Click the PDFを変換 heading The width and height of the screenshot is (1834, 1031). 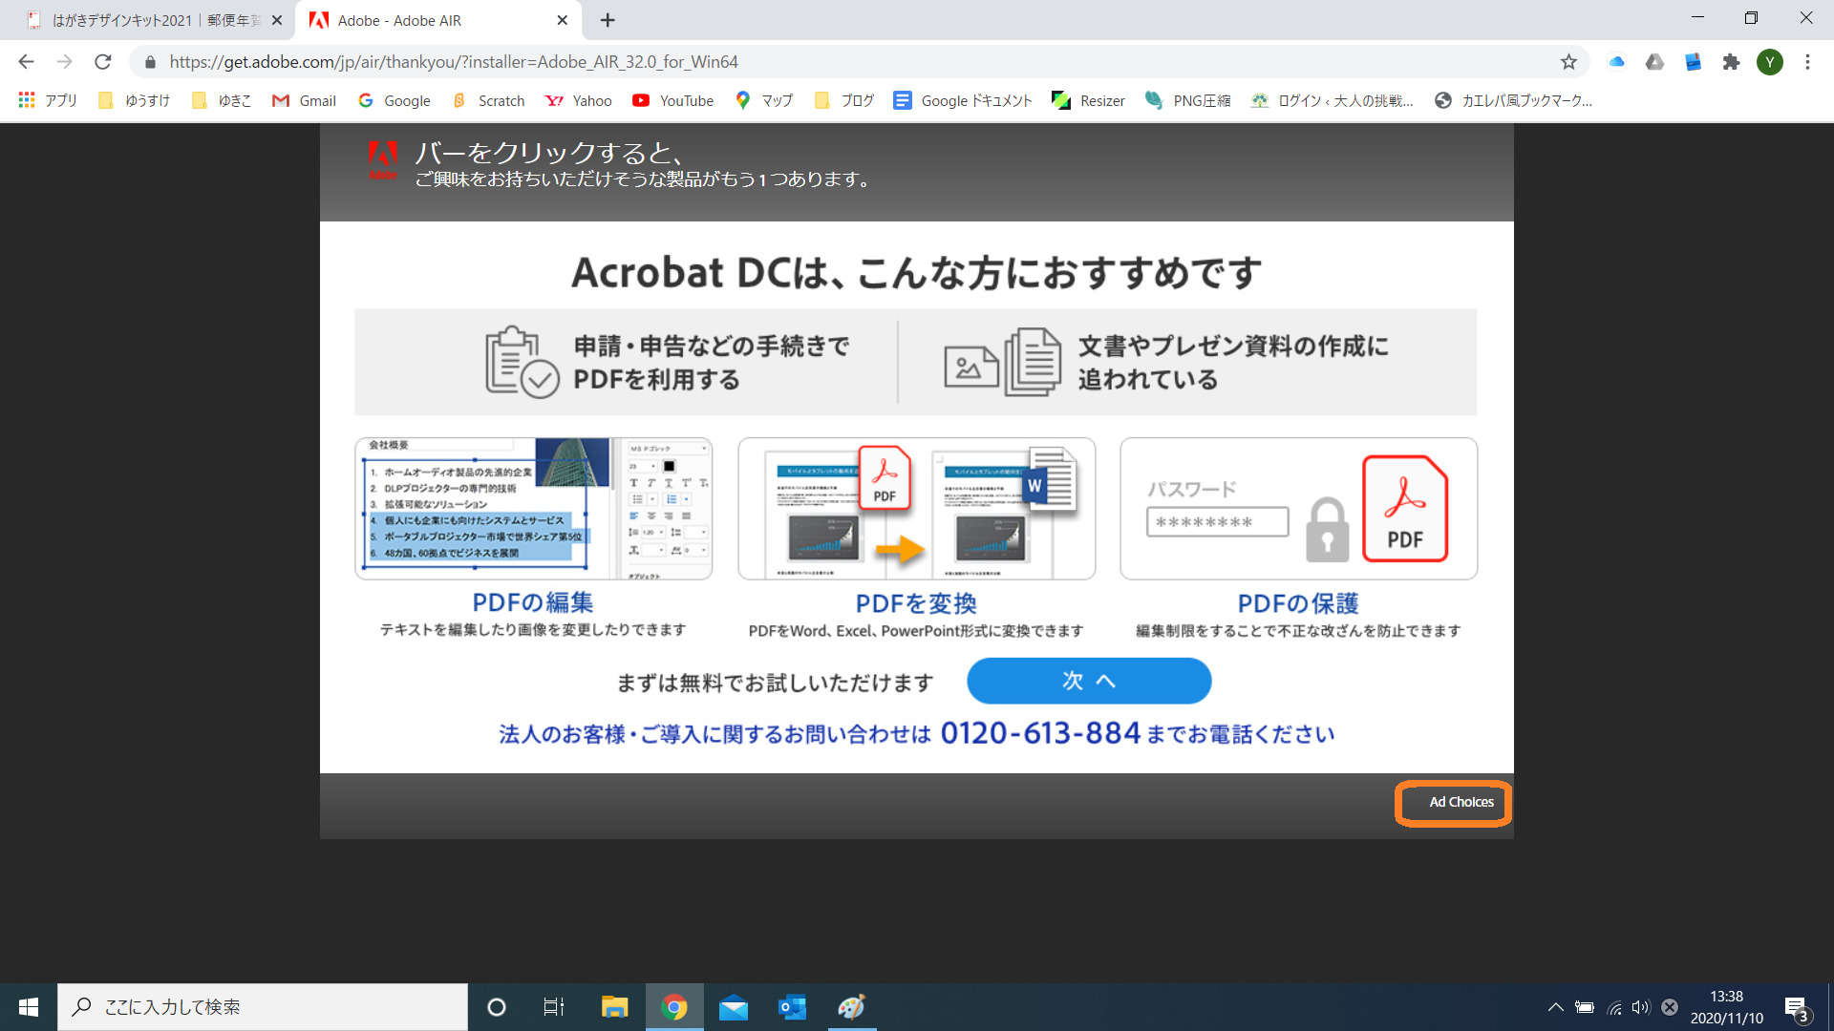[916, 603]
